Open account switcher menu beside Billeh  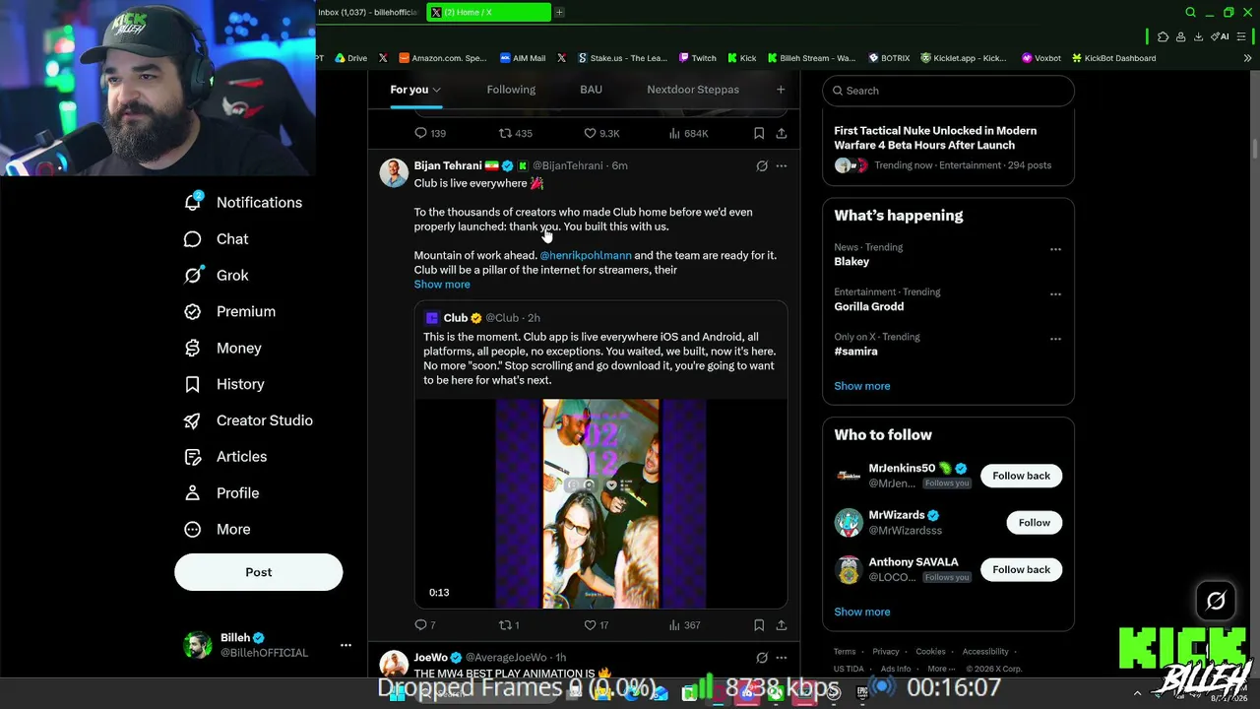click(x=346, y=645)
